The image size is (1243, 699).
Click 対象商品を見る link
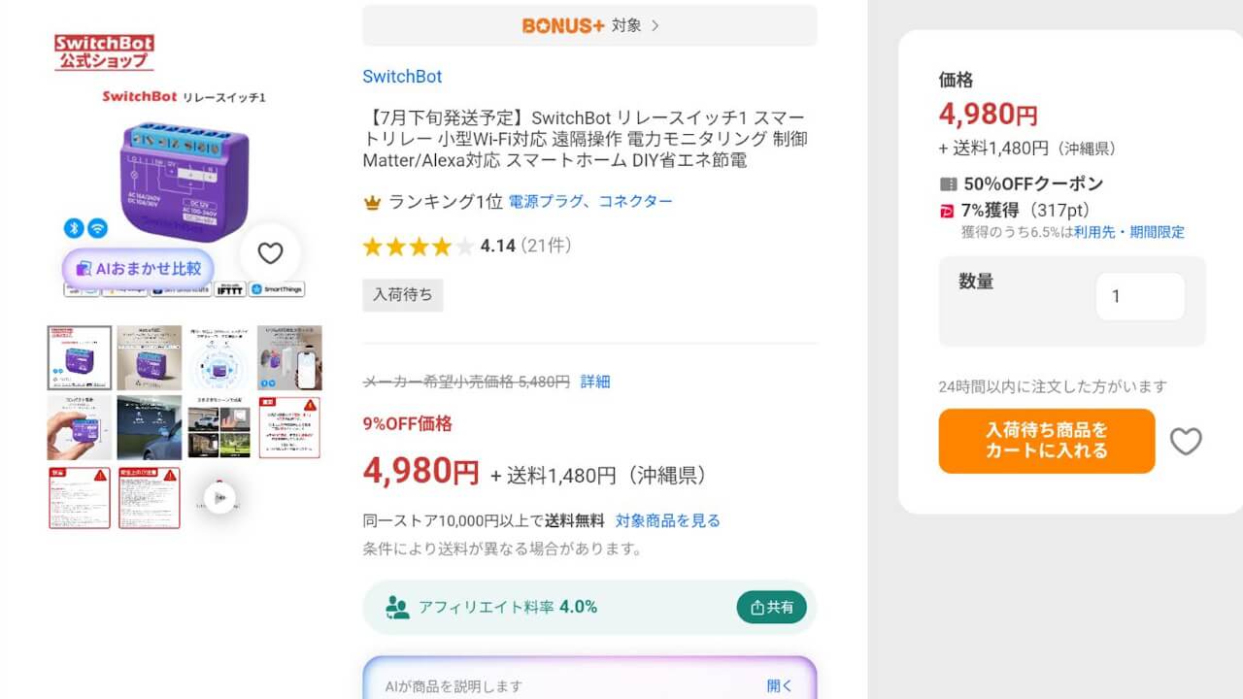tap(668, 521)
